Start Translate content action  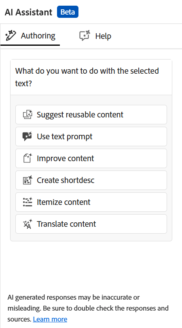[x=91, y=224]
